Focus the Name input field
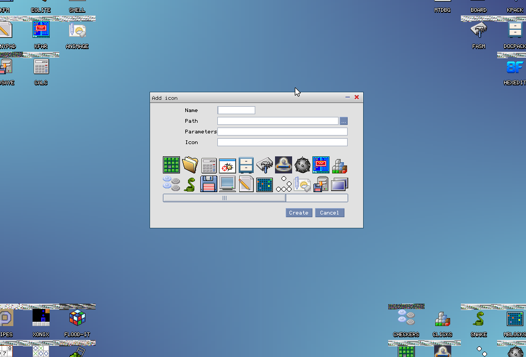Image resolution: width=526 pixels, height=357 pixels. click(x=236, y=110)
